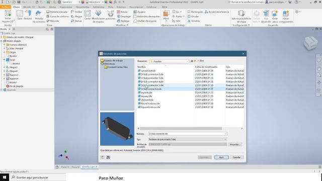This screenshot has width=322, height=181.
Task: Click Valores por defecto de chapa
Action: pyautogui.click(x=242, y=17)
